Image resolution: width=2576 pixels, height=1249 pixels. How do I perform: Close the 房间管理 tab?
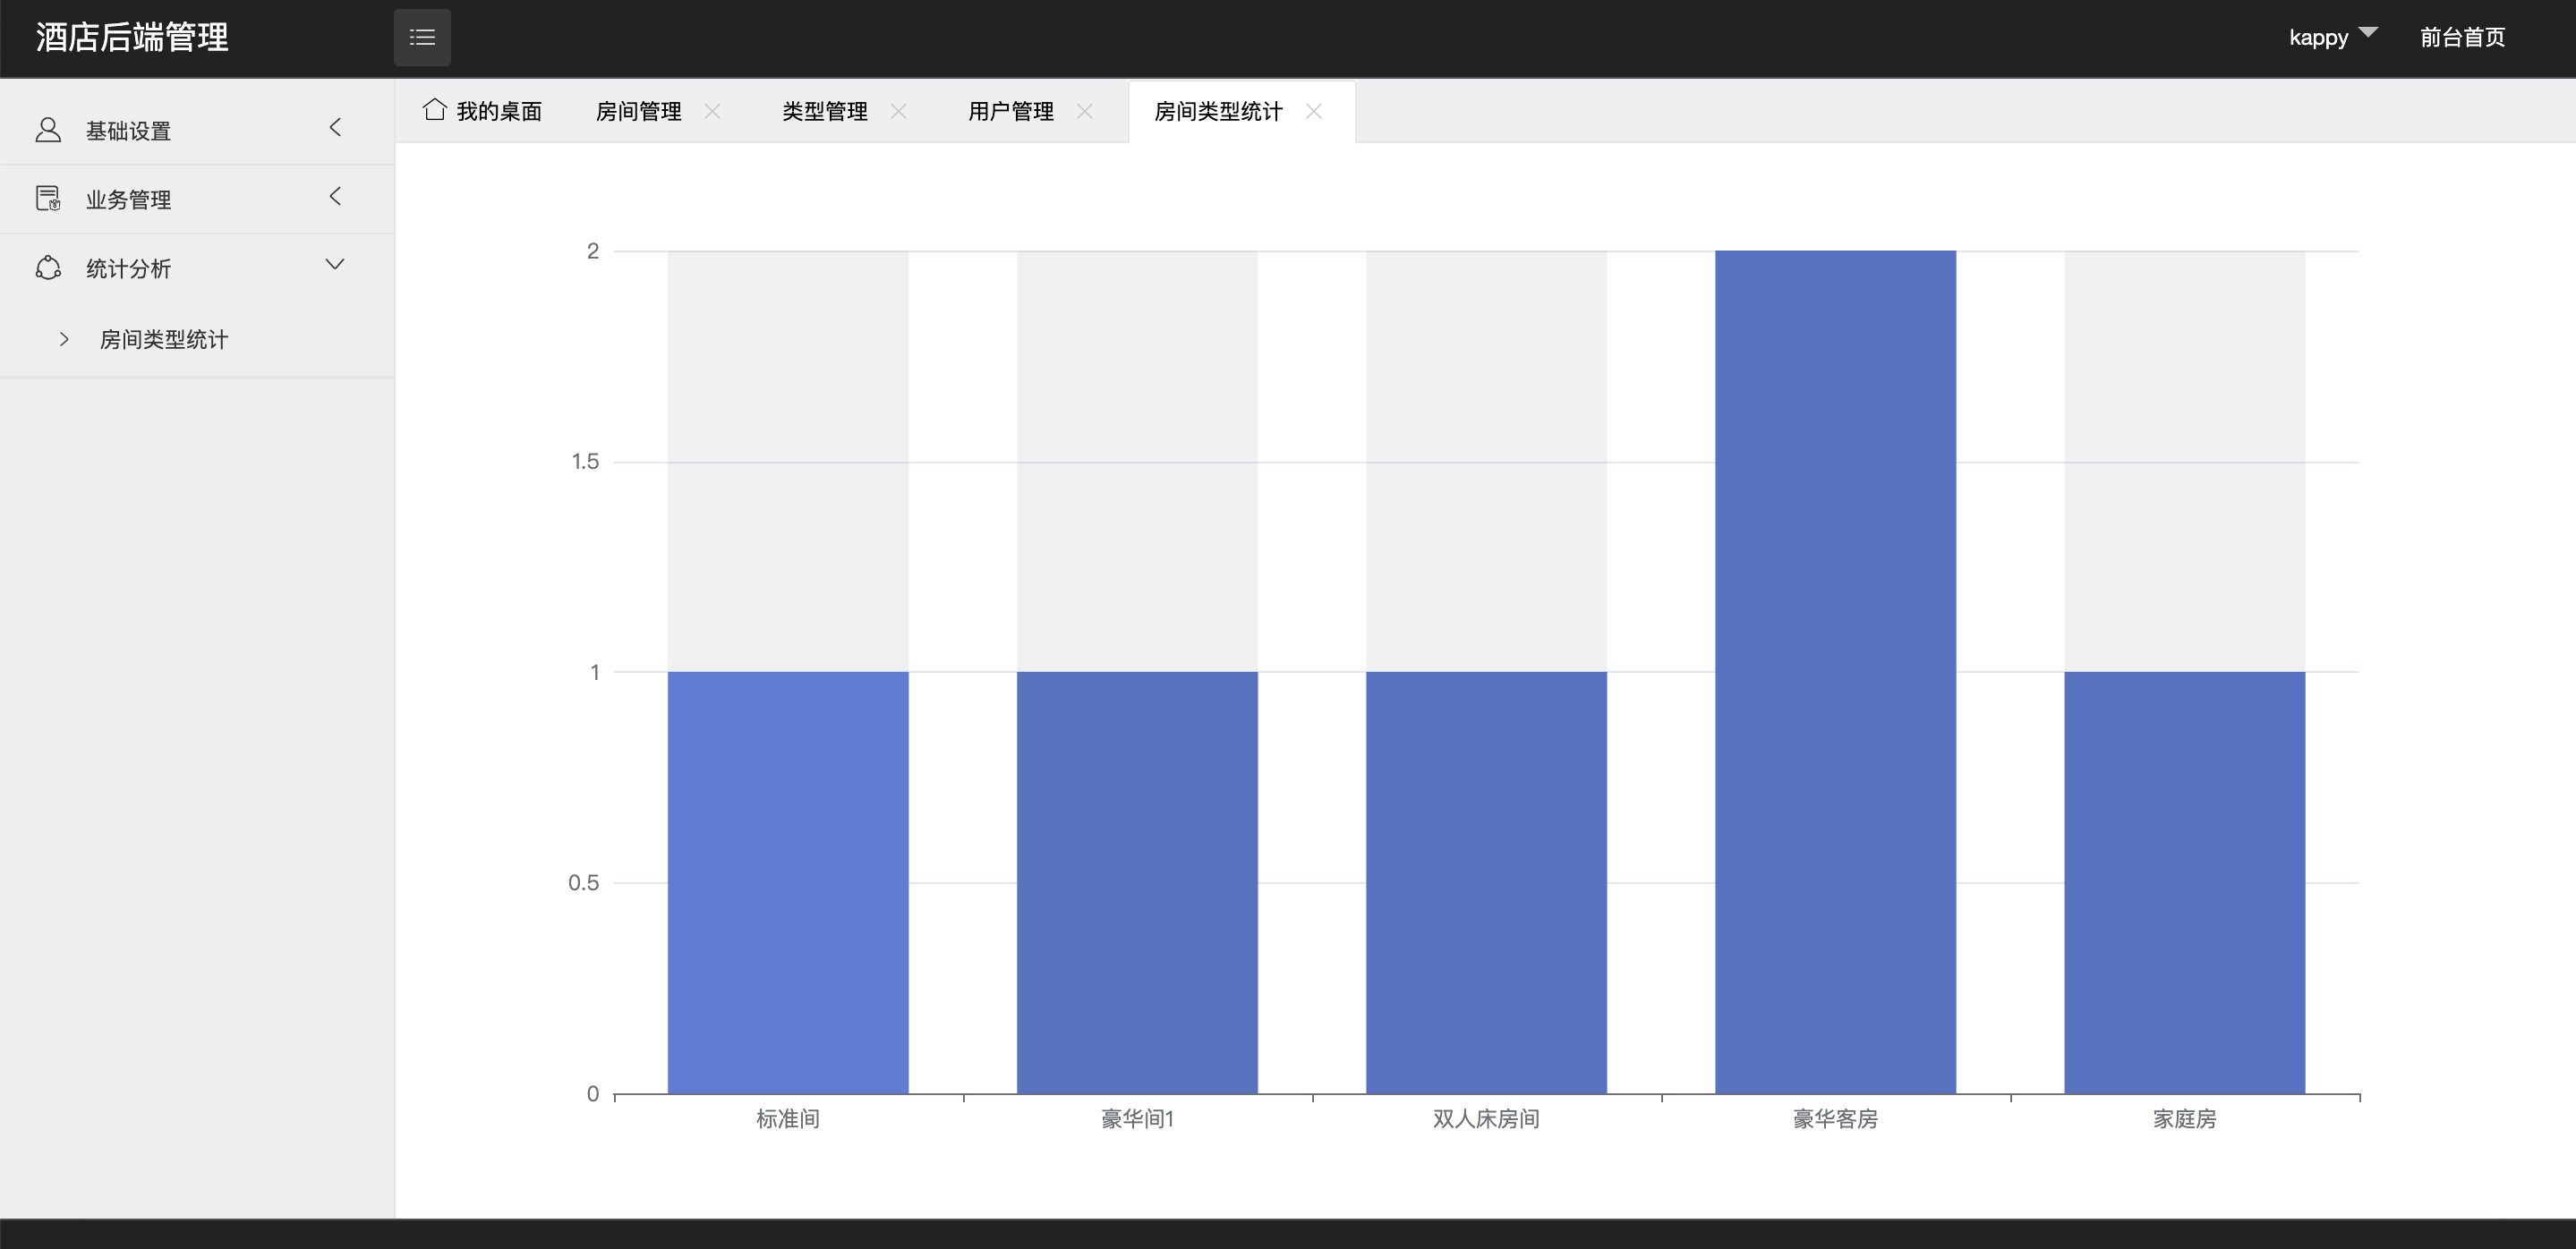click(x=712, y=111)
